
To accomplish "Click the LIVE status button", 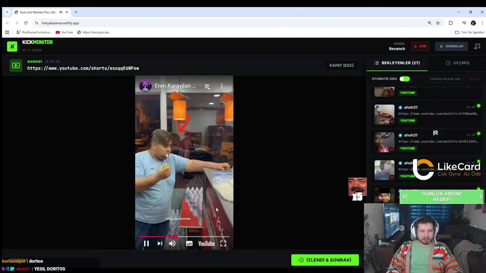I will (420, 46).
